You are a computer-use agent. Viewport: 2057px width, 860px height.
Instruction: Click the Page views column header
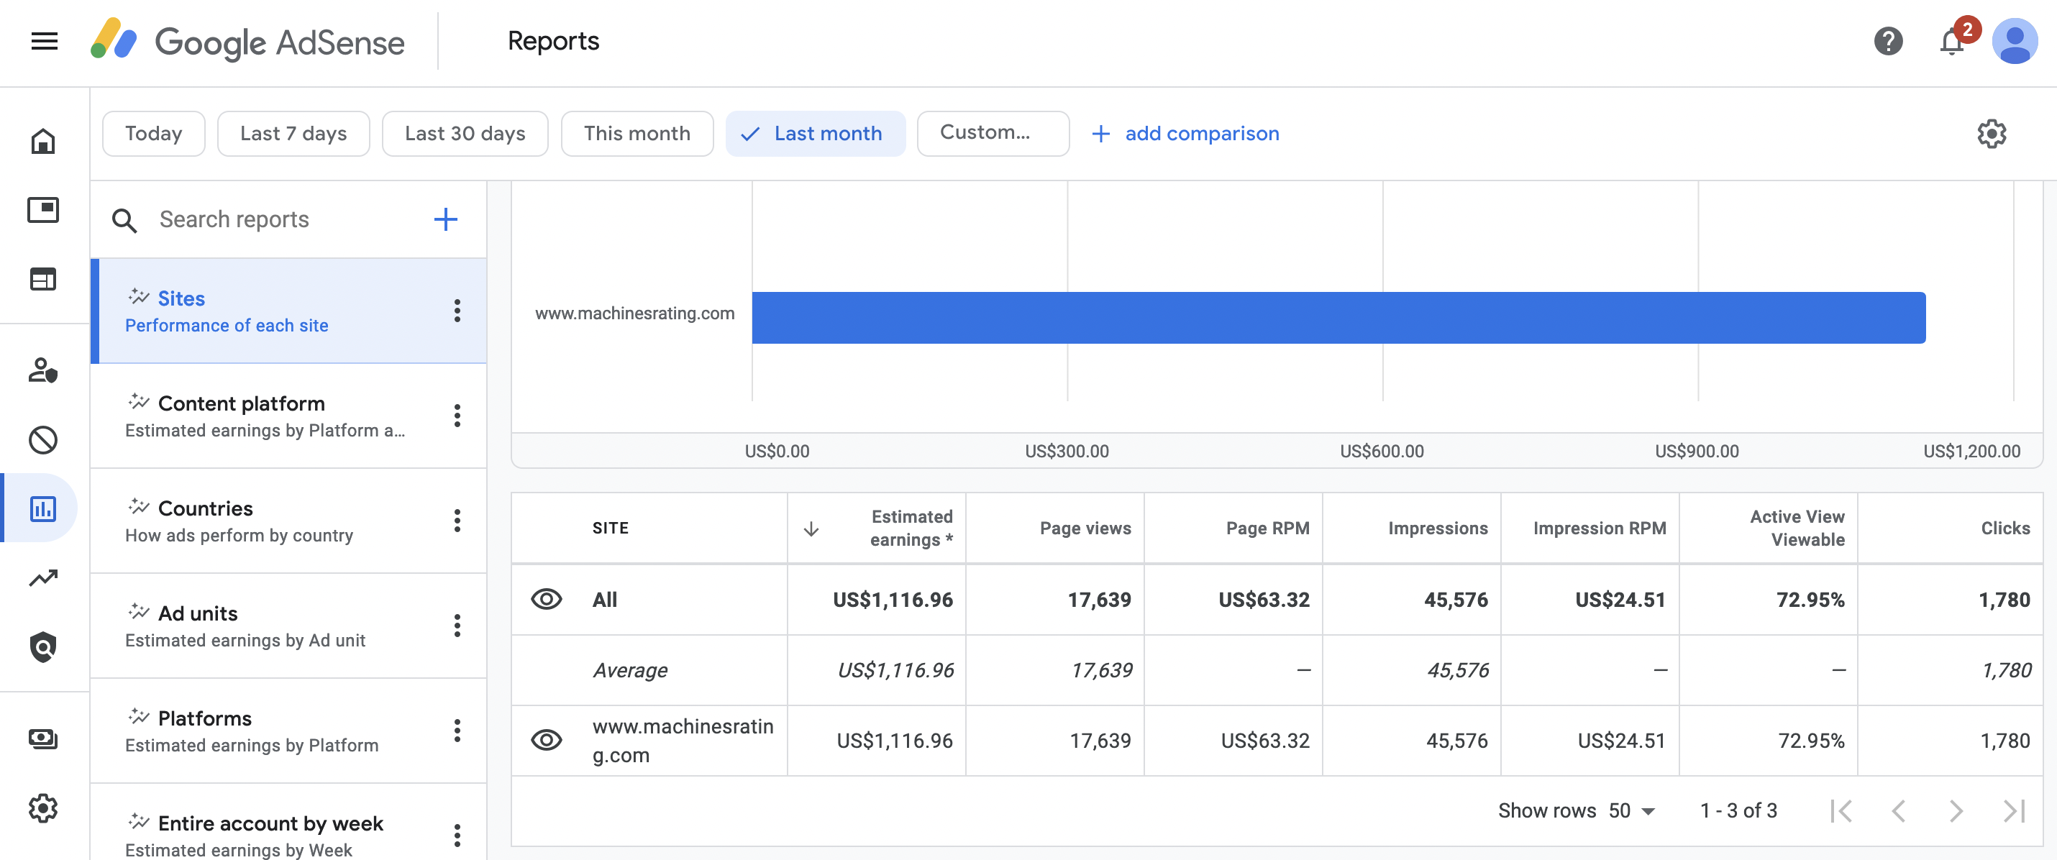1085,529
